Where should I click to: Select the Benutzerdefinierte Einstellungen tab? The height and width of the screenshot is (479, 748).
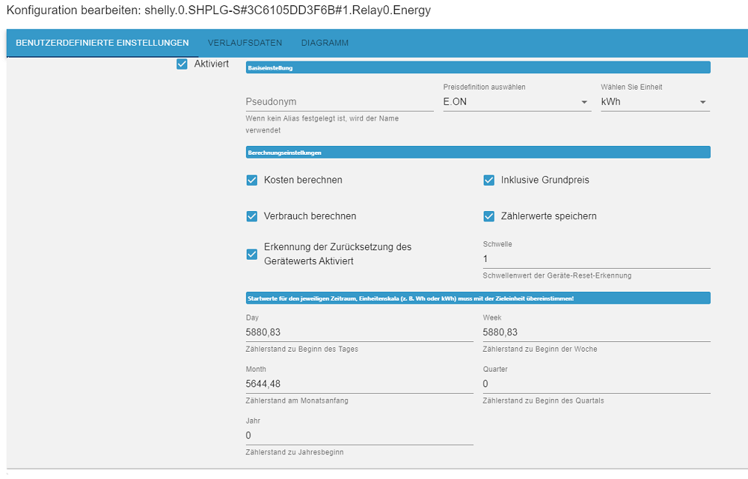click(102, 43)
